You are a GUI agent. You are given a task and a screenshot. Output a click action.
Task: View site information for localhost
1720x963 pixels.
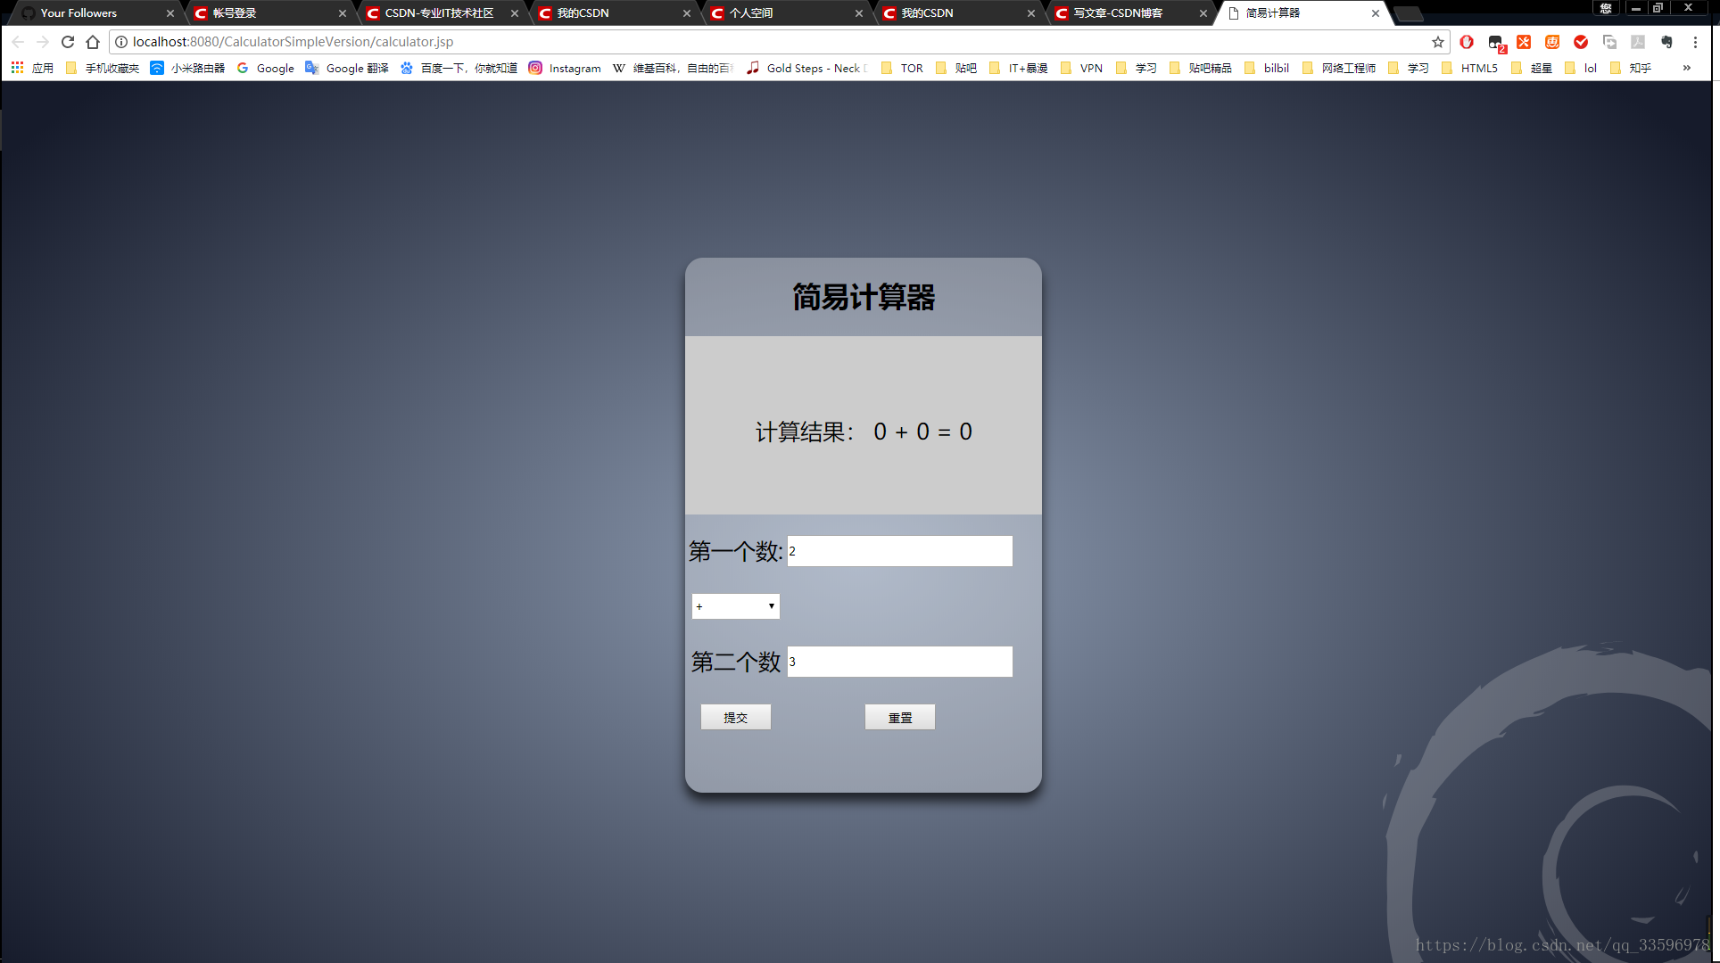point(121,42)
